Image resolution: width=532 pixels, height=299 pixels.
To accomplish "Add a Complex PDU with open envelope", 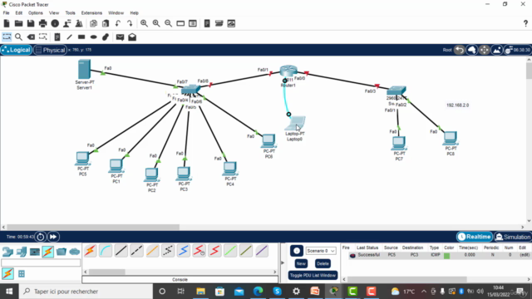I will [x=132, y=37].
